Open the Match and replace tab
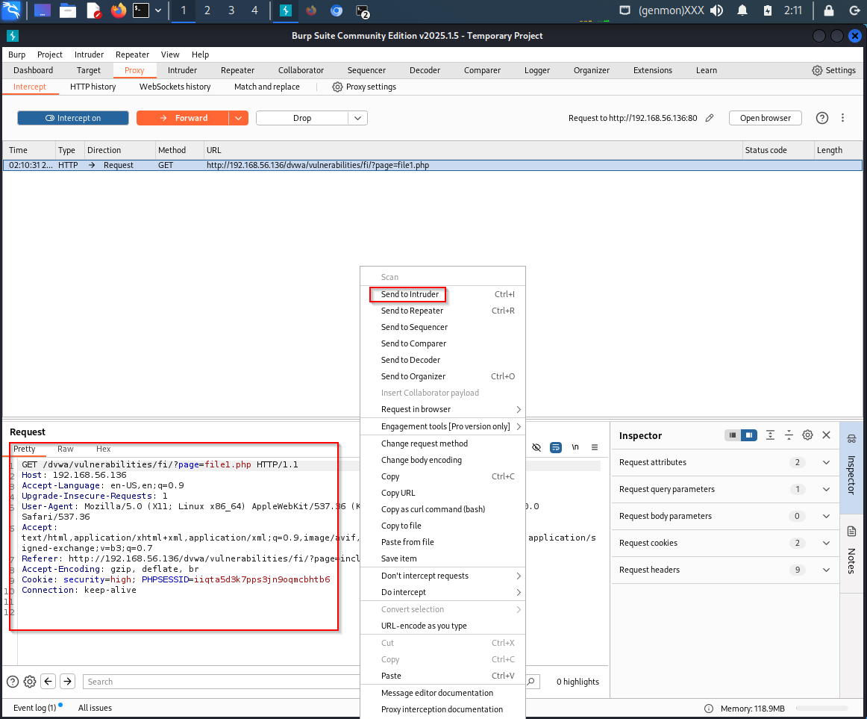The width and height of the screenshot is (867, 719). [266, 87]
